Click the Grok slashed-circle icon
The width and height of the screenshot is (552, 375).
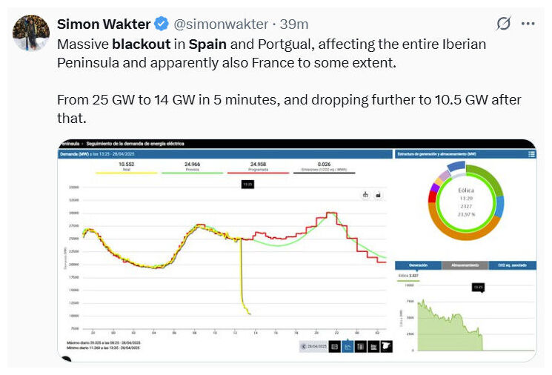click(x=503, y=24)
